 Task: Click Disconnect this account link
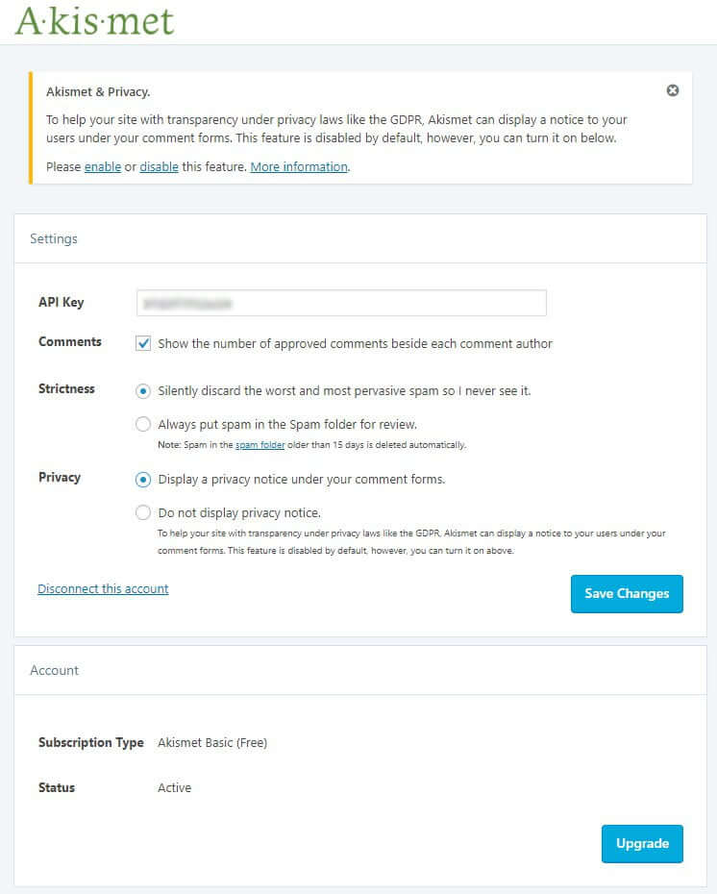coord(103,589)
